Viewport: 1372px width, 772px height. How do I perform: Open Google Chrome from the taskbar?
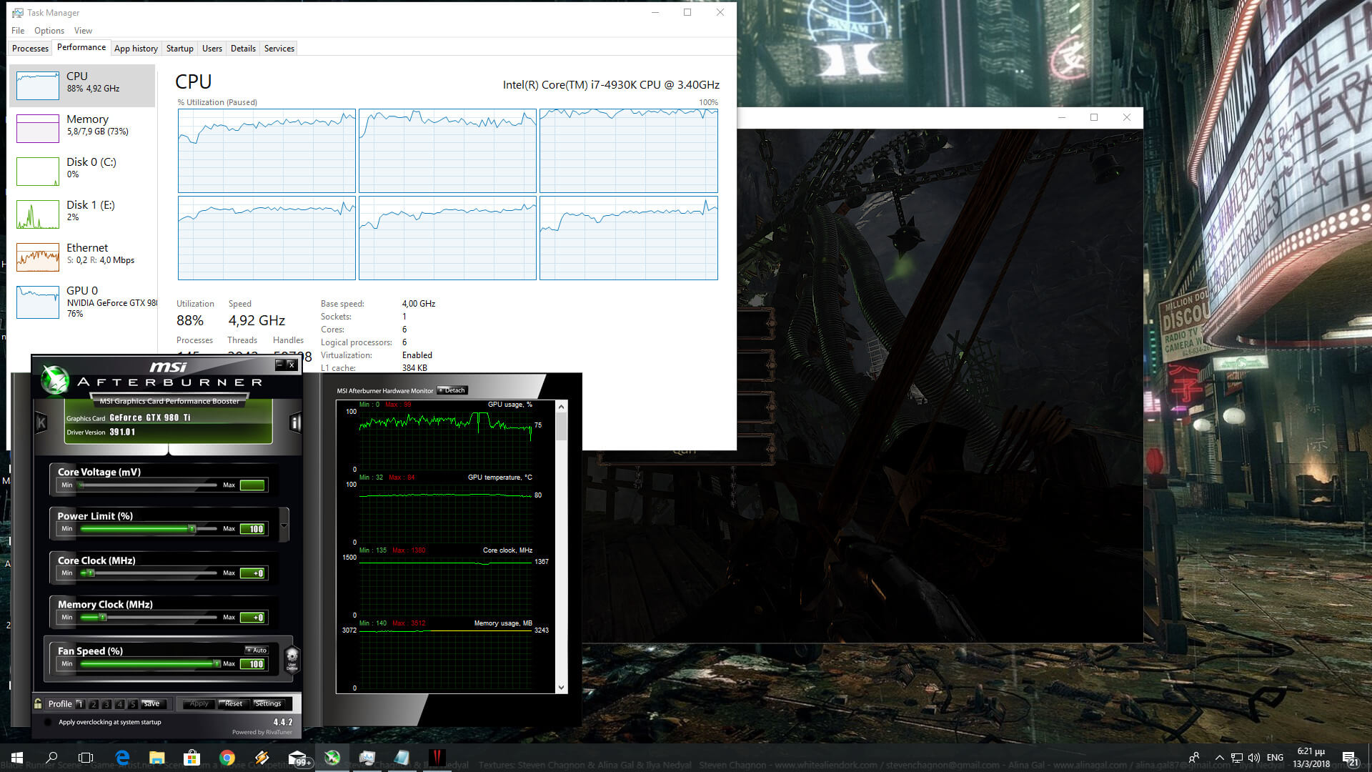pyautogui.click(x=227, y=758)
